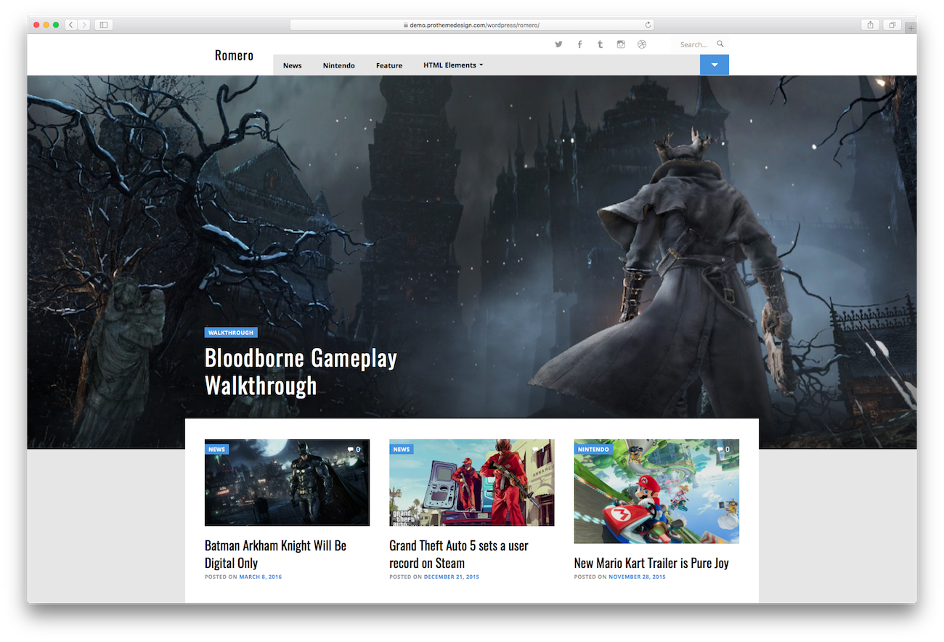Image resolution: width=944 pixels, height=642 pixels.
Task: Open the Mario Kart thumbnail
Action: 656,491
